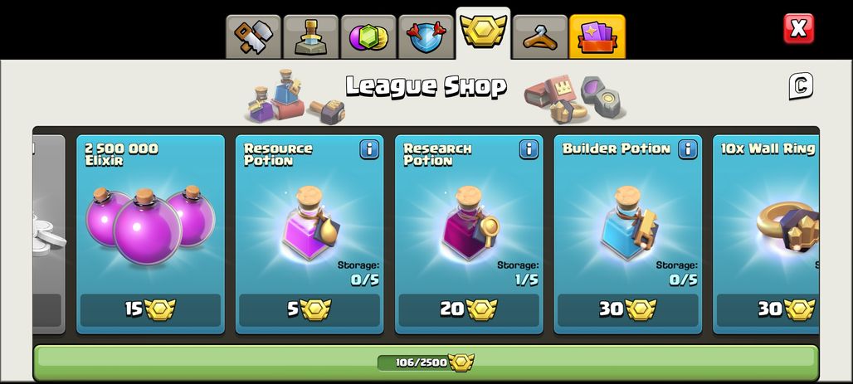The image size is (853, 384).
Task: Buy Resource Potion for 5 medals
Action: pos(310,309)
